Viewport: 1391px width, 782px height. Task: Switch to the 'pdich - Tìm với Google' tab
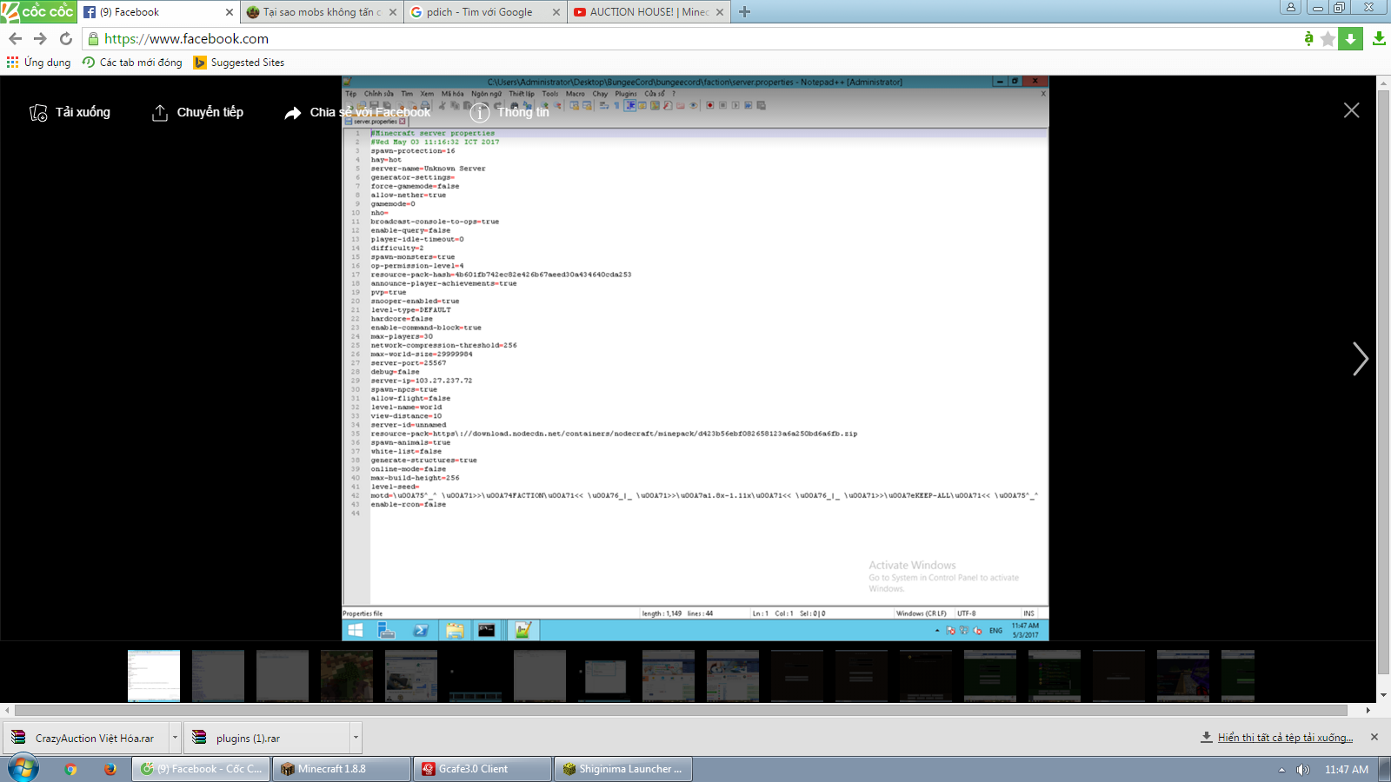tap(484, 12)
